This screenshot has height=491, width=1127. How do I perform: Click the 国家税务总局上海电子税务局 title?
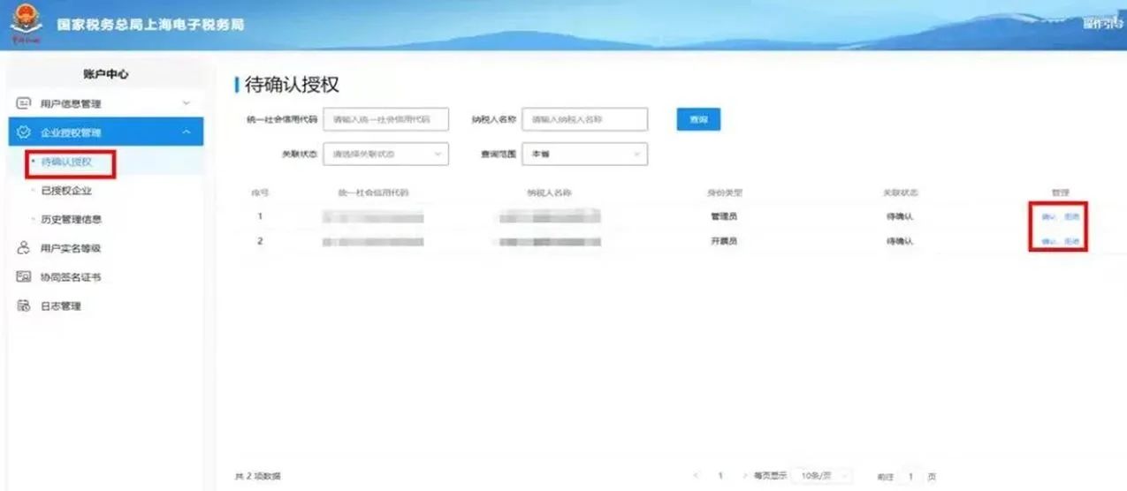click(x=150, y=24)
